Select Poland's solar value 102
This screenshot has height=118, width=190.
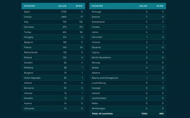pos(65,57)
